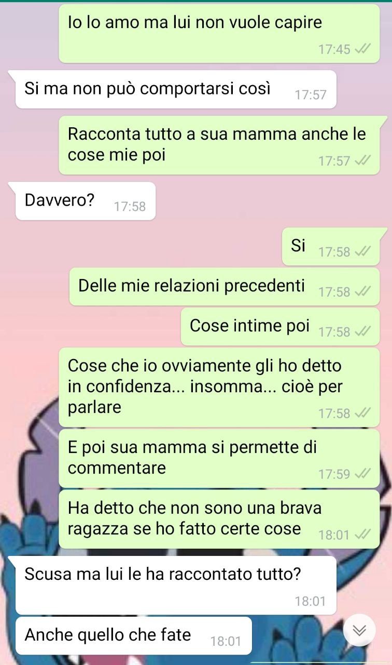Select the 'Cose intime poi' bubble
The height and width of the screenshot is (665, 392).
[280, 326]
